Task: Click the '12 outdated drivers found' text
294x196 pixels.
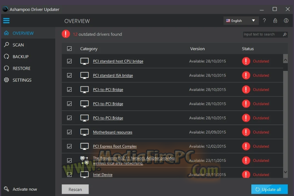Action: click(97, 34)
